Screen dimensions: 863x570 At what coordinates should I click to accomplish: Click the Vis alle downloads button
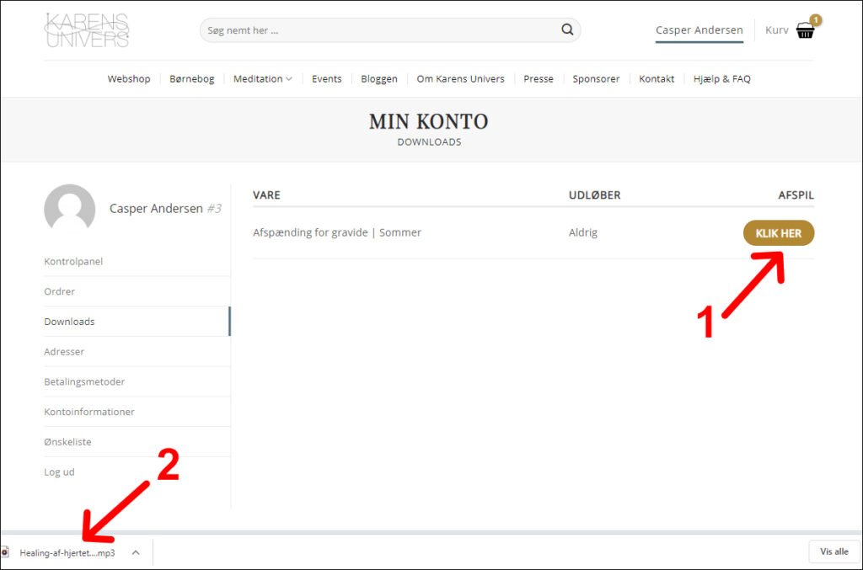(834, 551)
